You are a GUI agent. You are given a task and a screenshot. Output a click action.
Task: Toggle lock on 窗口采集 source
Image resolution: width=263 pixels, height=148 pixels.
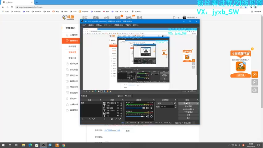pyautogui.click(x=121, y=108)
